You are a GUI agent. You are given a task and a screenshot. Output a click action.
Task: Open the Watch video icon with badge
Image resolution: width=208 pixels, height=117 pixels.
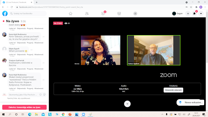click(103, 14)
